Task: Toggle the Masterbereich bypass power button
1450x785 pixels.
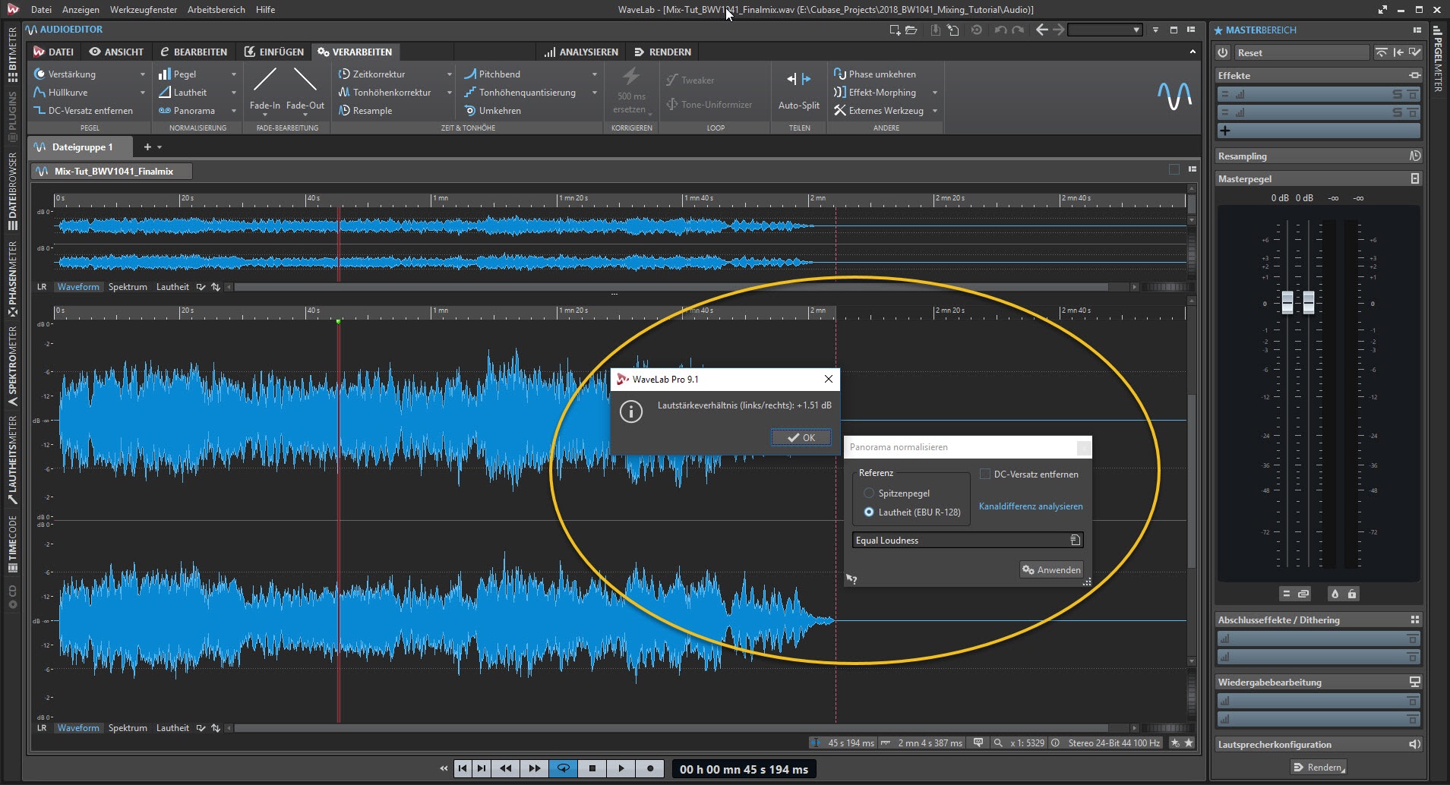Action: [1222, 52]
